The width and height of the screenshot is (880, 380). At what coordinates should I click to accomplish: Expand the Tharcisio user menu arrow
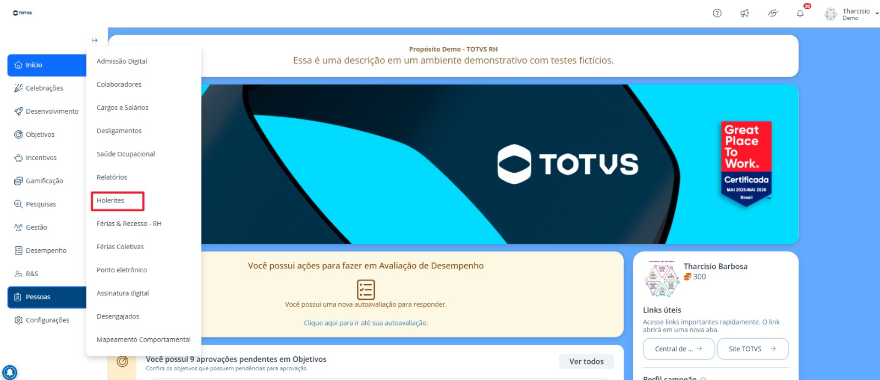(x=877, y=14)
